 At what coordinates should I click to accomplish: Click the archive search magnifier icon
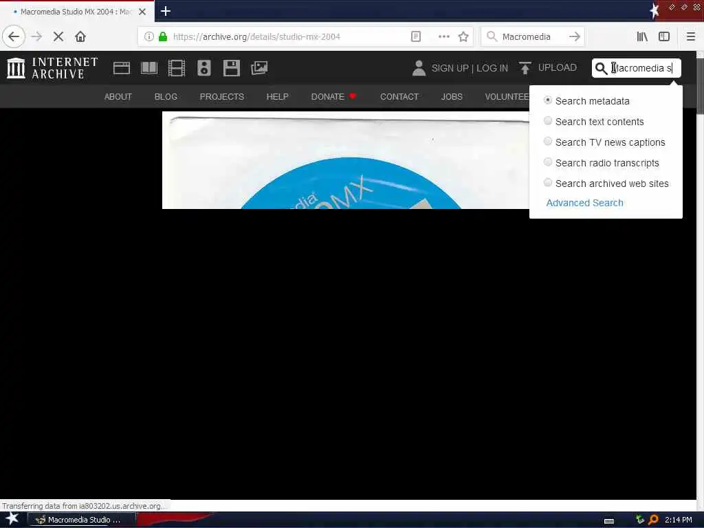601,68
